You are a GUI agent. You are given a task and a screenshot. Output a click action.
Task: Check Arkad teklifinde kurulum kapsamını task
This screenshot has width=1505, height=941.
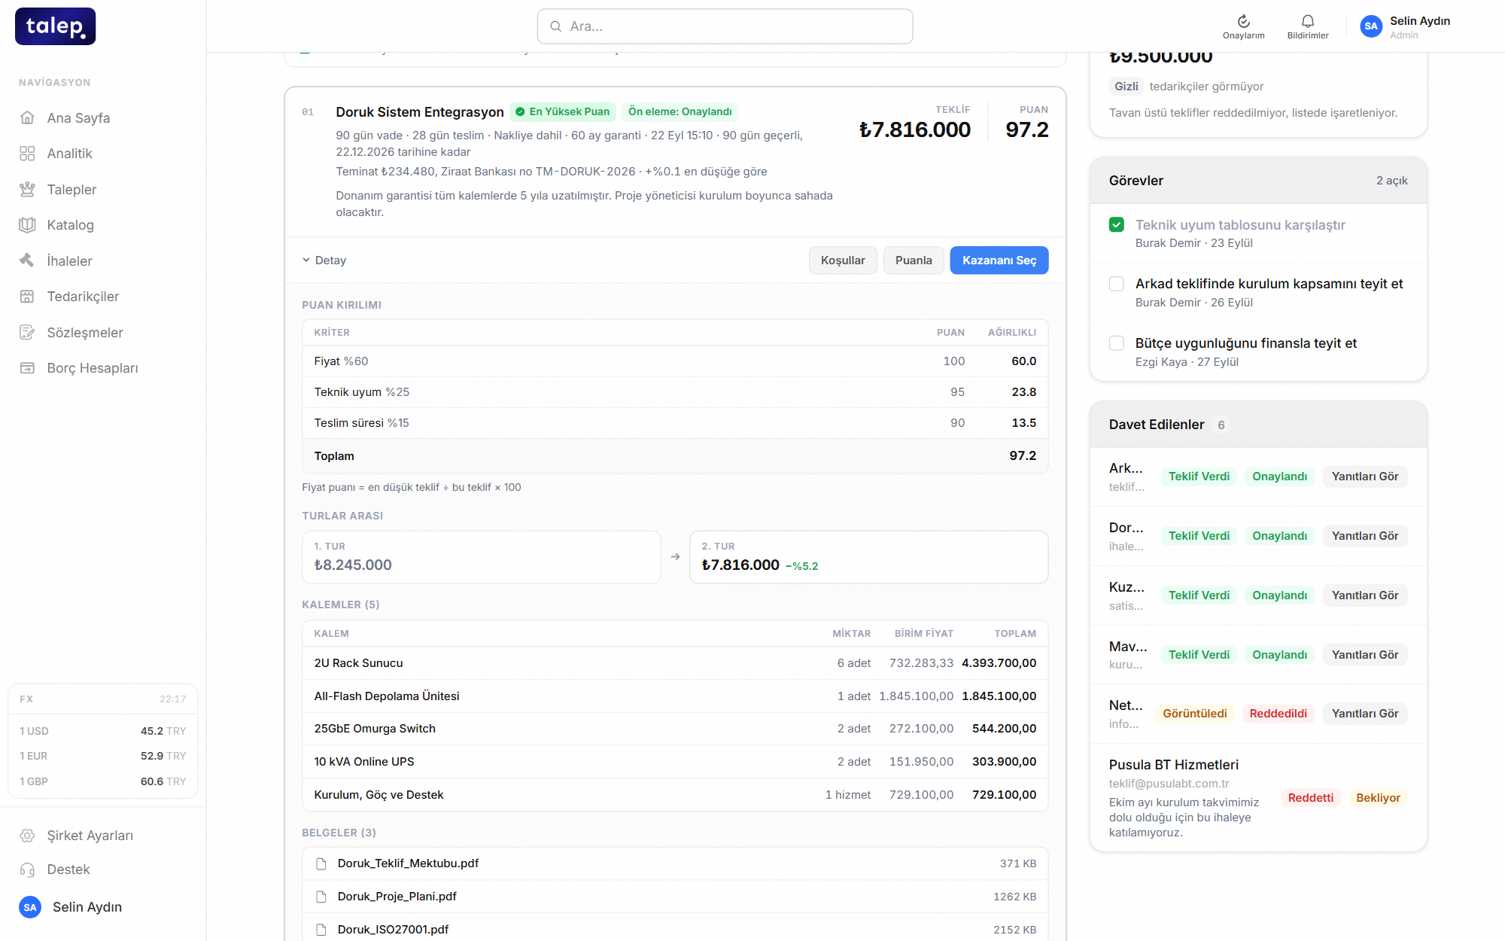point(1117,284)
